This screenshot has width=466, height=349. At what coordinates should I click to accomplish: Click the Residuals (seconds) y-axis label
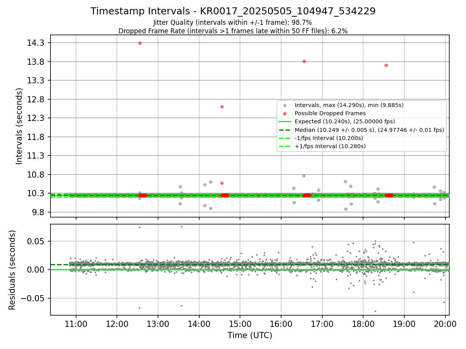click(12, 270)
